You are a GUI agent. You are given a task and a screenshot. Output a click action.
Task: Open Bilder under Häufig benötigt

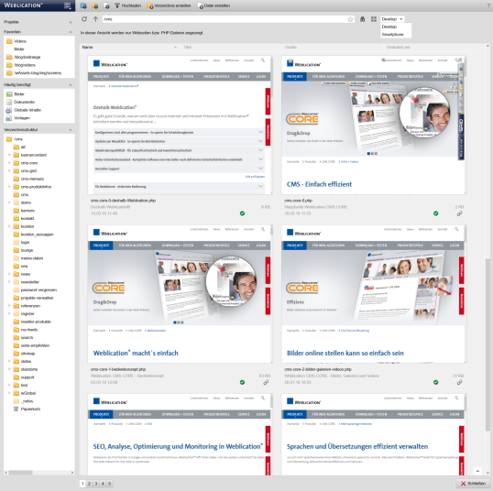[x=16, y=94]
